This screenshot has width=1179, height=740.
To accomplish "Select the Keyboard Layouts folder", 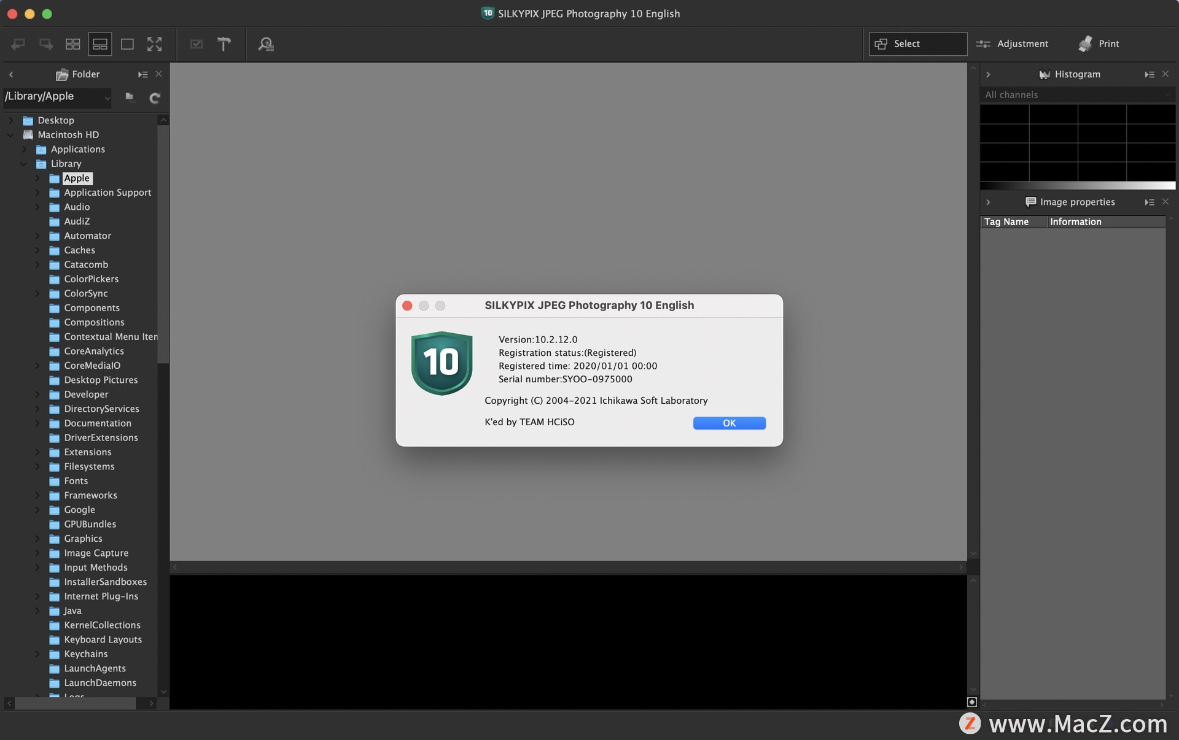I will point(103,639).
